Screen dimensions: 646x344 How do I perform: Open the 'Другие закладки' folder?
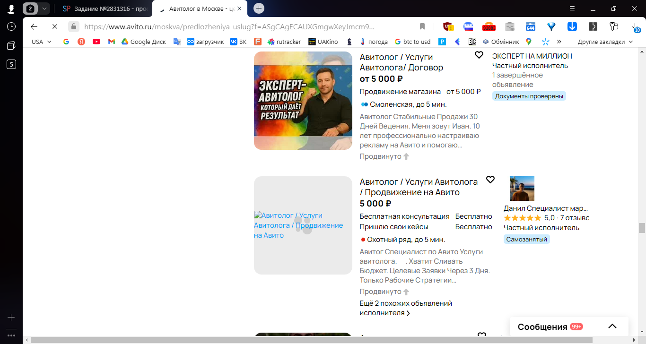click(x=605, y=42)
